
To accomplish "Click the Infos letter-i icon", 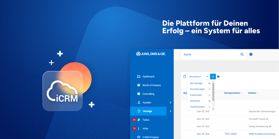I will 139,128.
